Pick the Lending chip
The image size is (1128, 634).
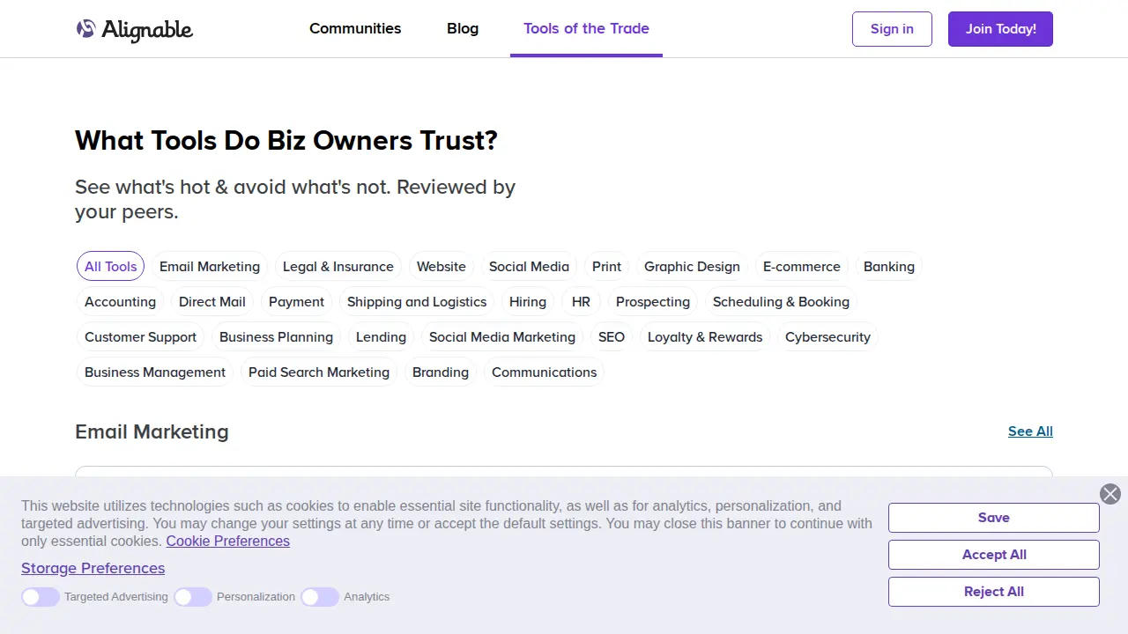click(381, 336)
